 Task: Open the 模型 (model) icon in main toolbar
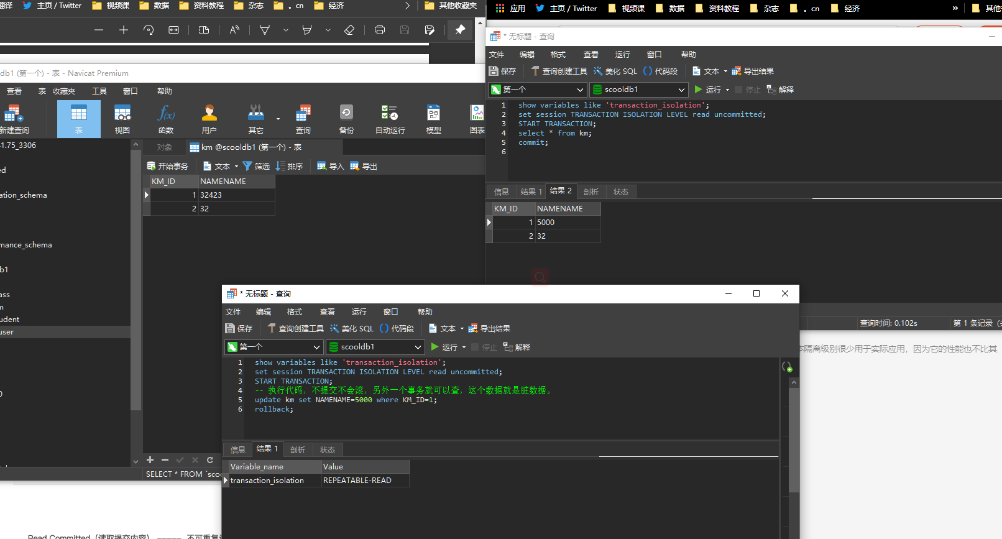click(434, 119)
